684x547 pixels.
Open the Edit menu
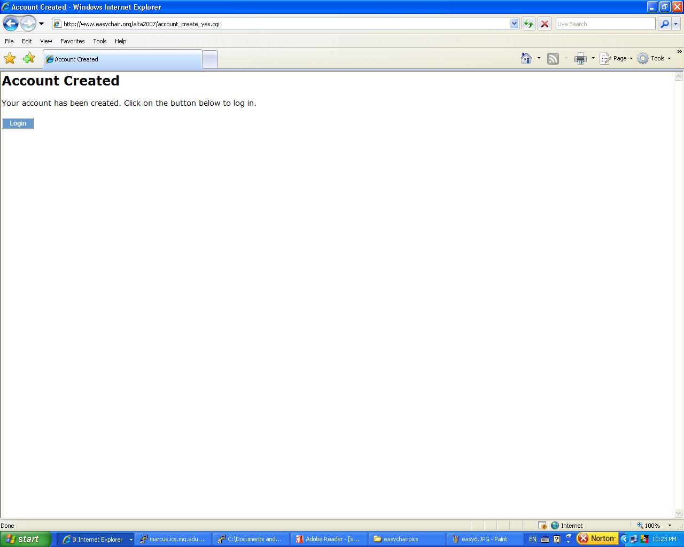point(27,41)
